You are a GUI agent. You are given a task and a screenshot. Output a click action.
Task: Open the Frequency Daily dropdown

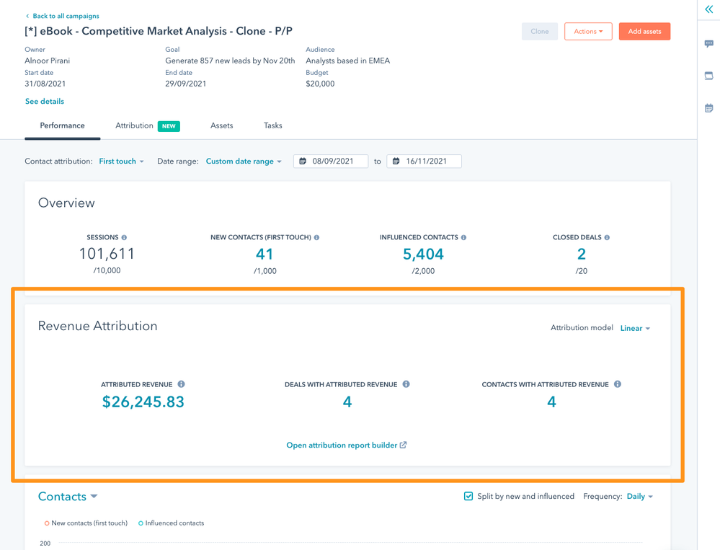640,496
